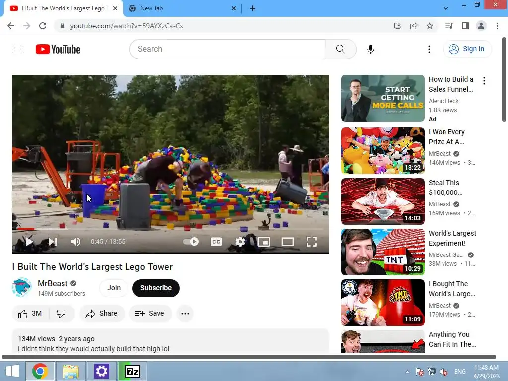This screenshot has height=381, width=508.
Task: Open MrBeast channel avatar
Action: [22, 287]
